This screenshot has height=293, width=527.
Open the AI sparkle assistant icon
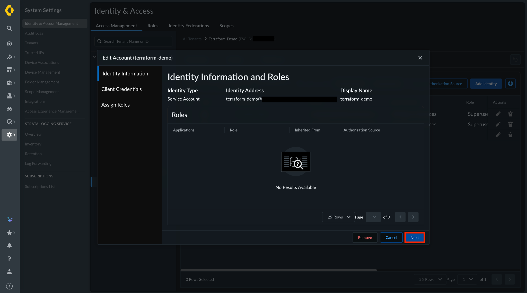(10, 219)
